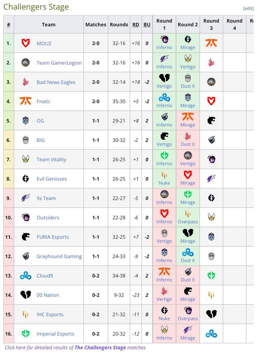Open the Grayhound Gaming team link
Viewport: 257px width, 357px height.
(x=59, y=256)
